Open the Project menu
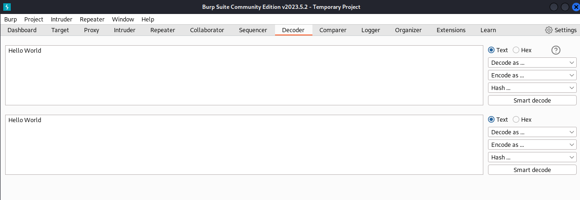 (x=34, y=19)
